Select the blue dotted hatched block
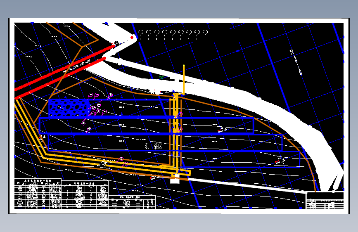The height and width of the screenshot is (232, 358). (69, 108)
